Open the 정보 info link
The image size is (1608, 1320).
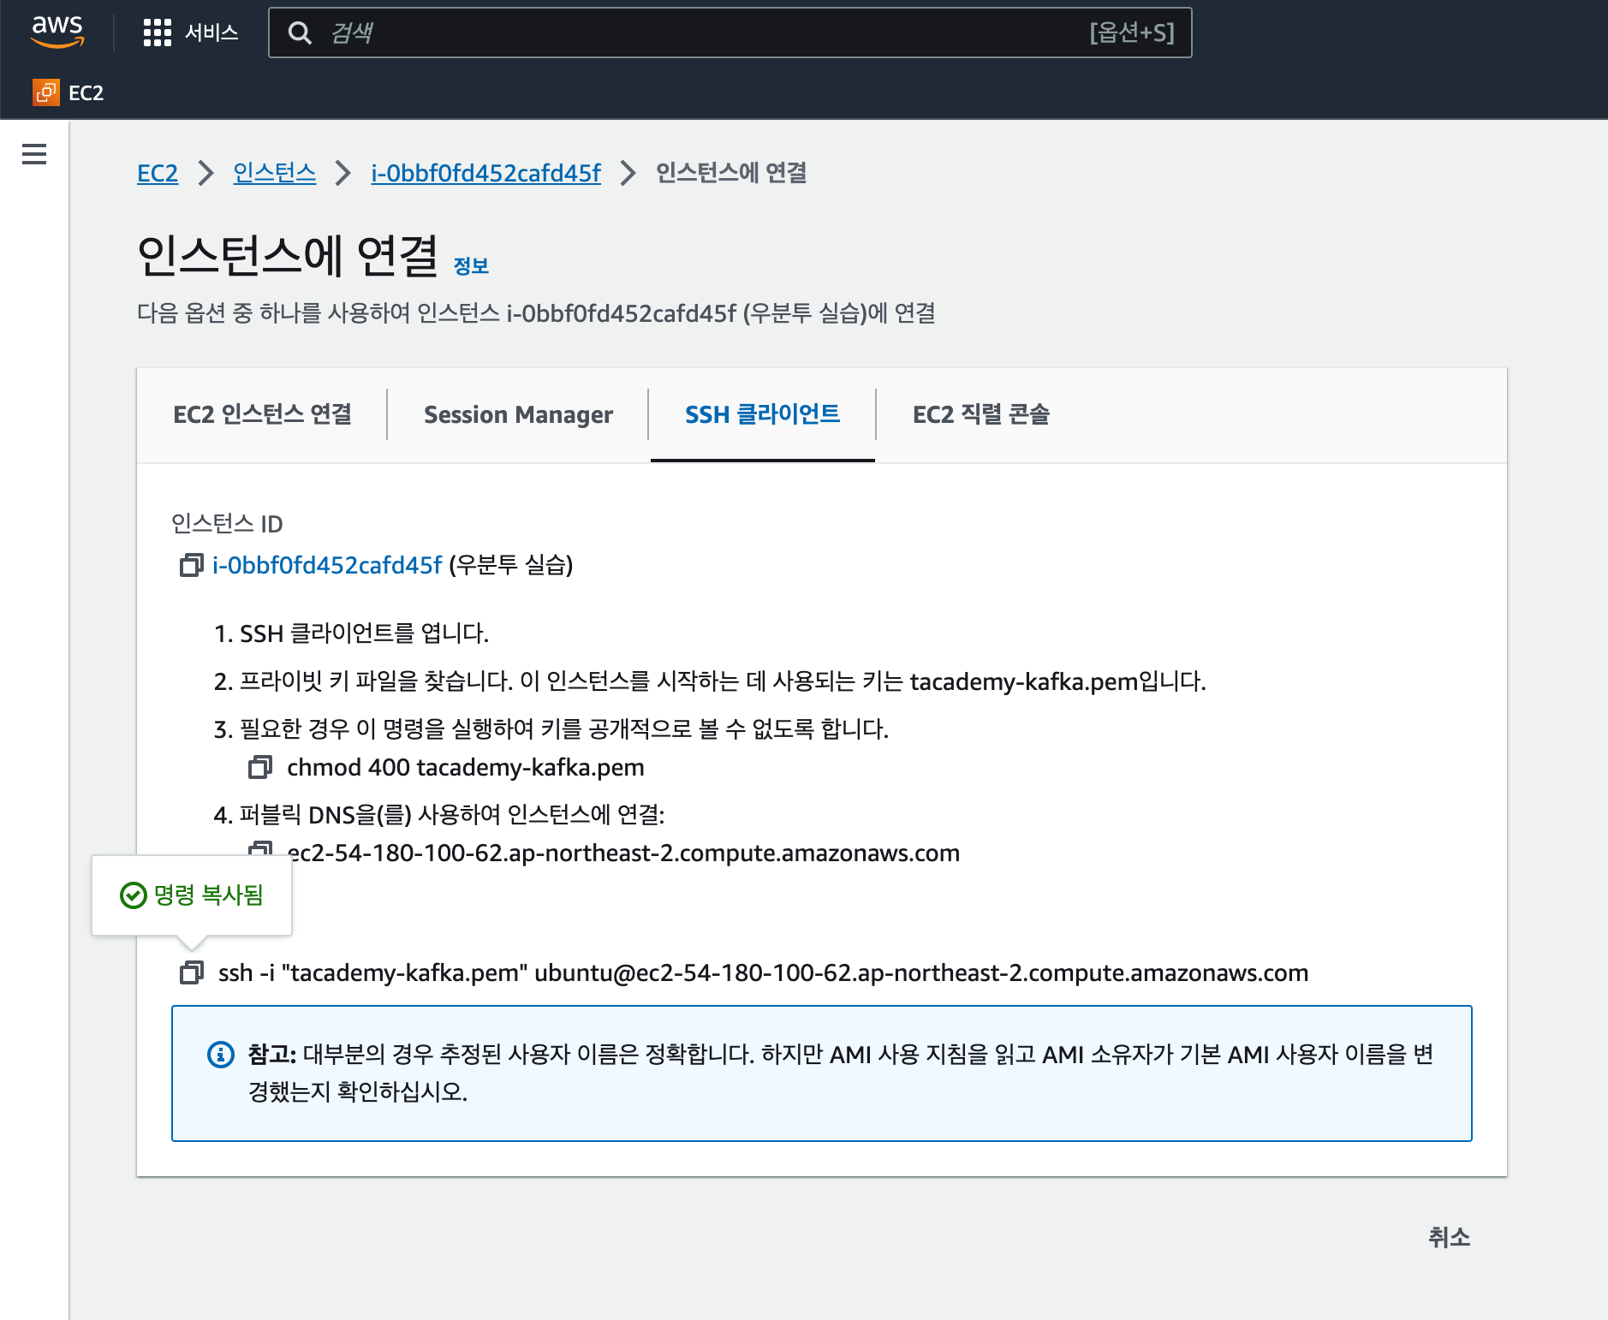pos(471,266)
